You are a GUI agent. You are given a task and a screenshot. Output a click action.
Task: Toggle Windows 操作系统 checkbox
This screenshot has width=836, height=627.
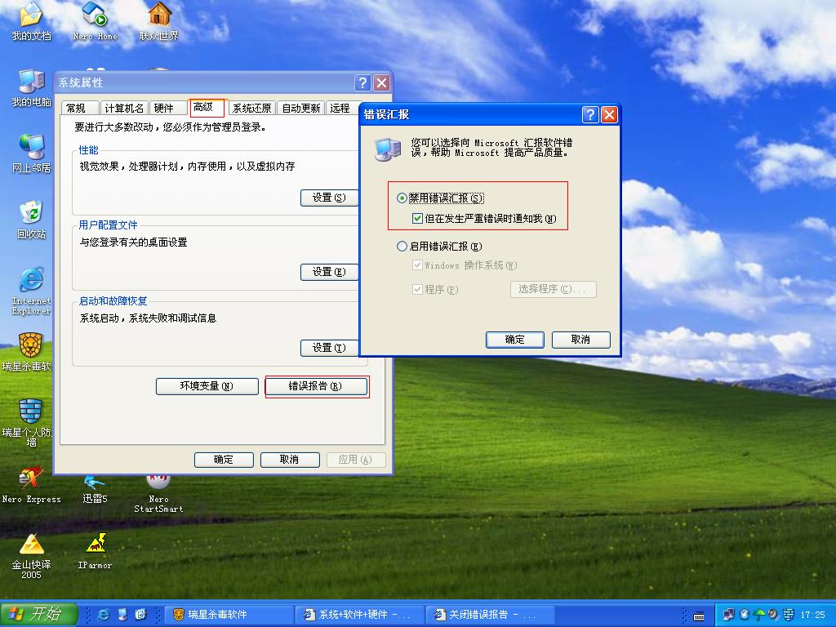(x=465, y=265)
